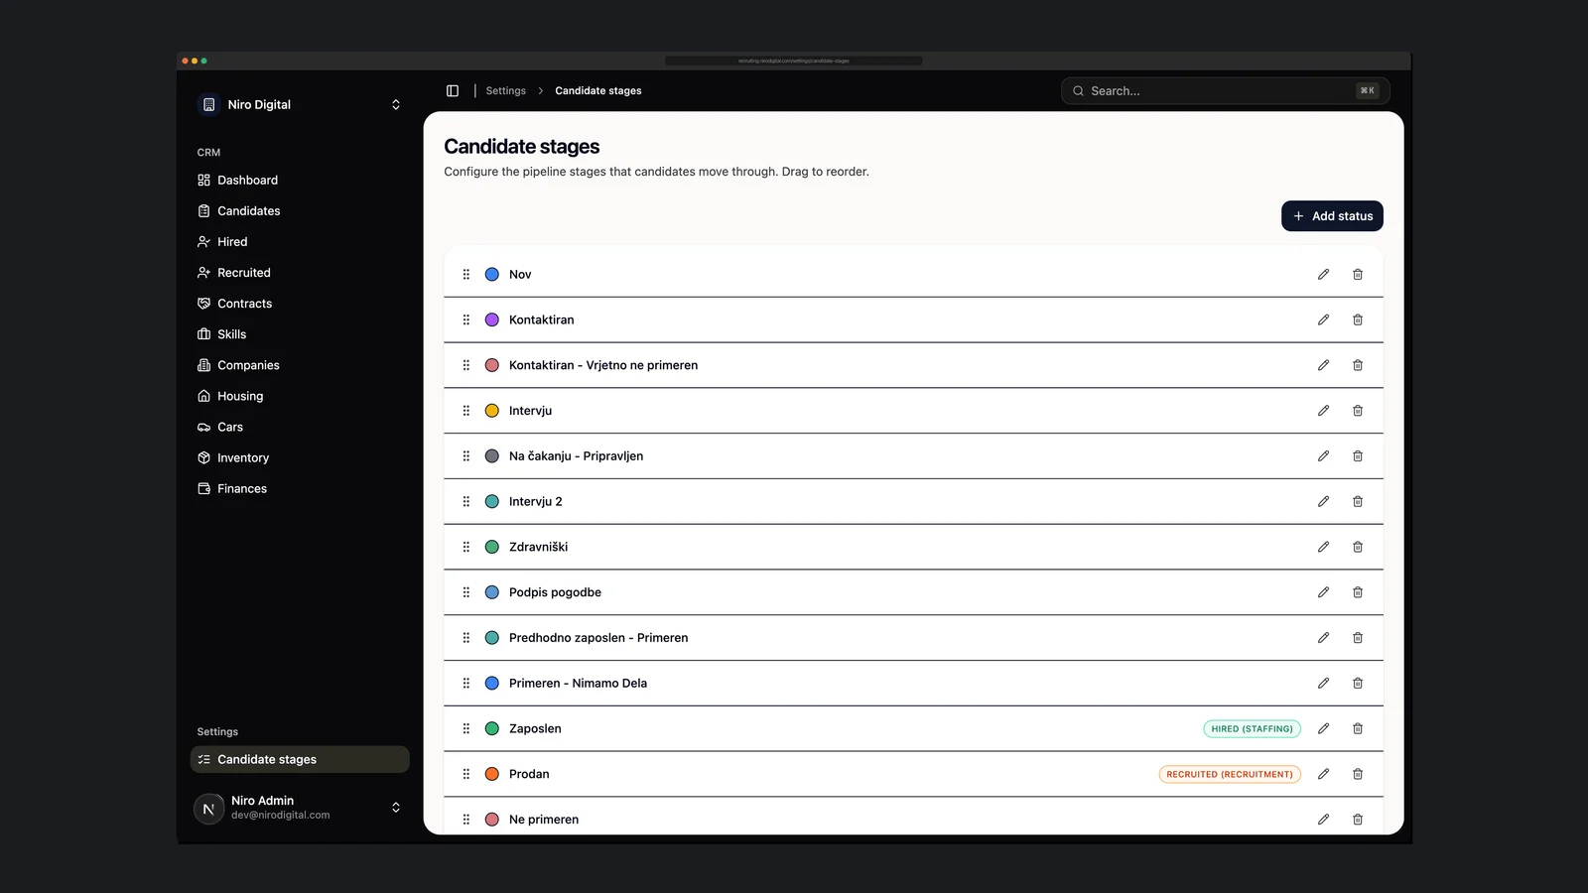Click the Add status button
This screenshot has width=1588, height=893.
coord(1332,216)
